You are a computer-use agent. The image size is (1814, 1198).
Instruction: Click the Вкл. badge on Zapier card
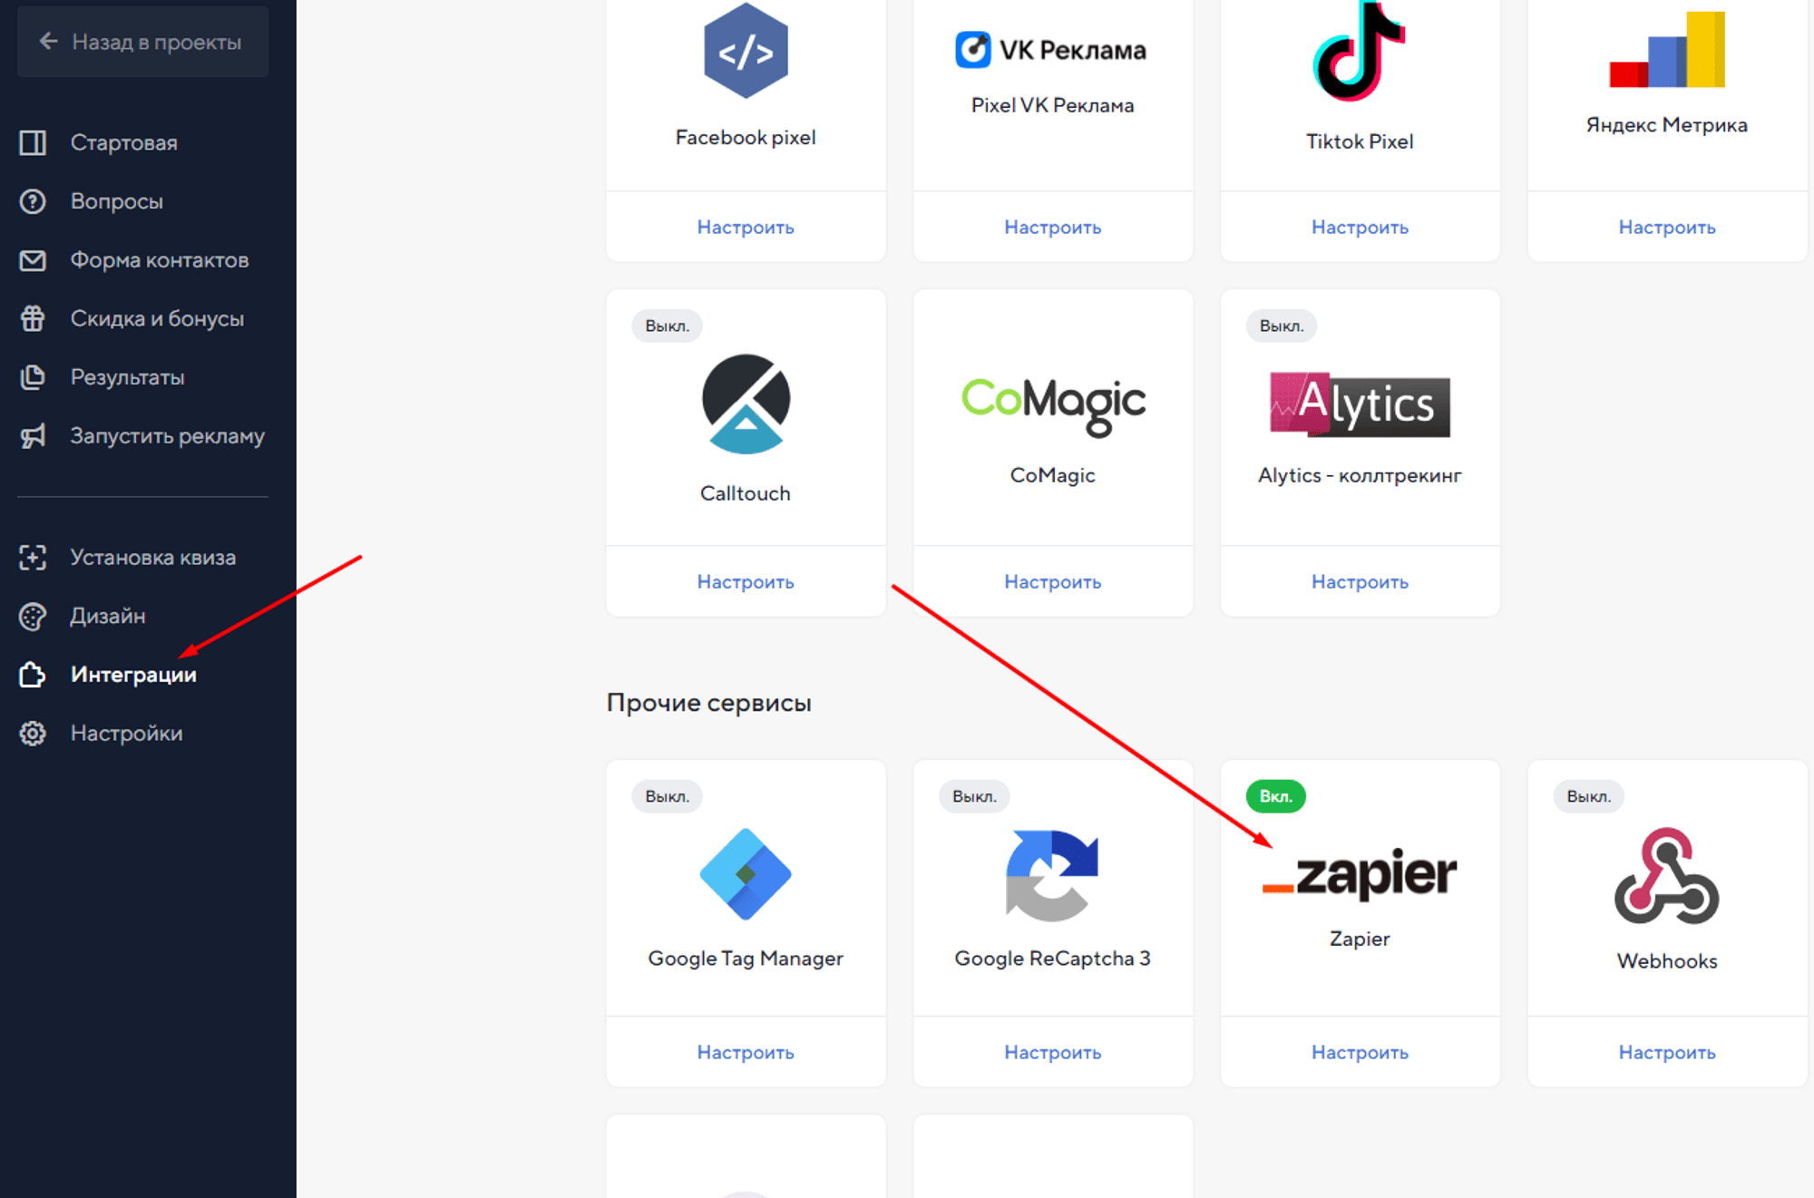[x=1276, y=796]
